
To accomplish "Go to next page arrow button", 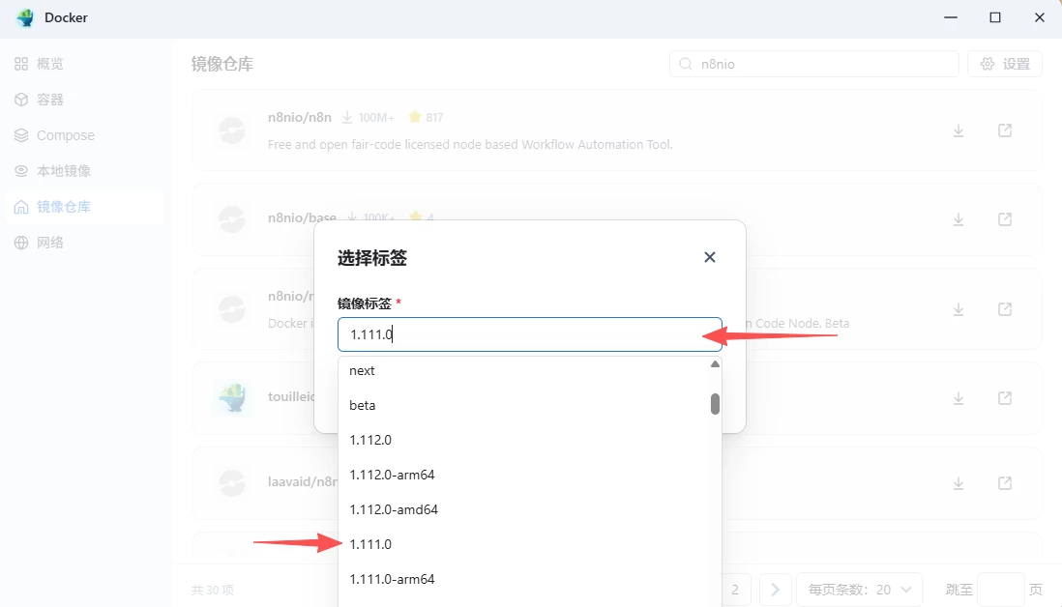I will pyautogui.click(x=775, y=589).
